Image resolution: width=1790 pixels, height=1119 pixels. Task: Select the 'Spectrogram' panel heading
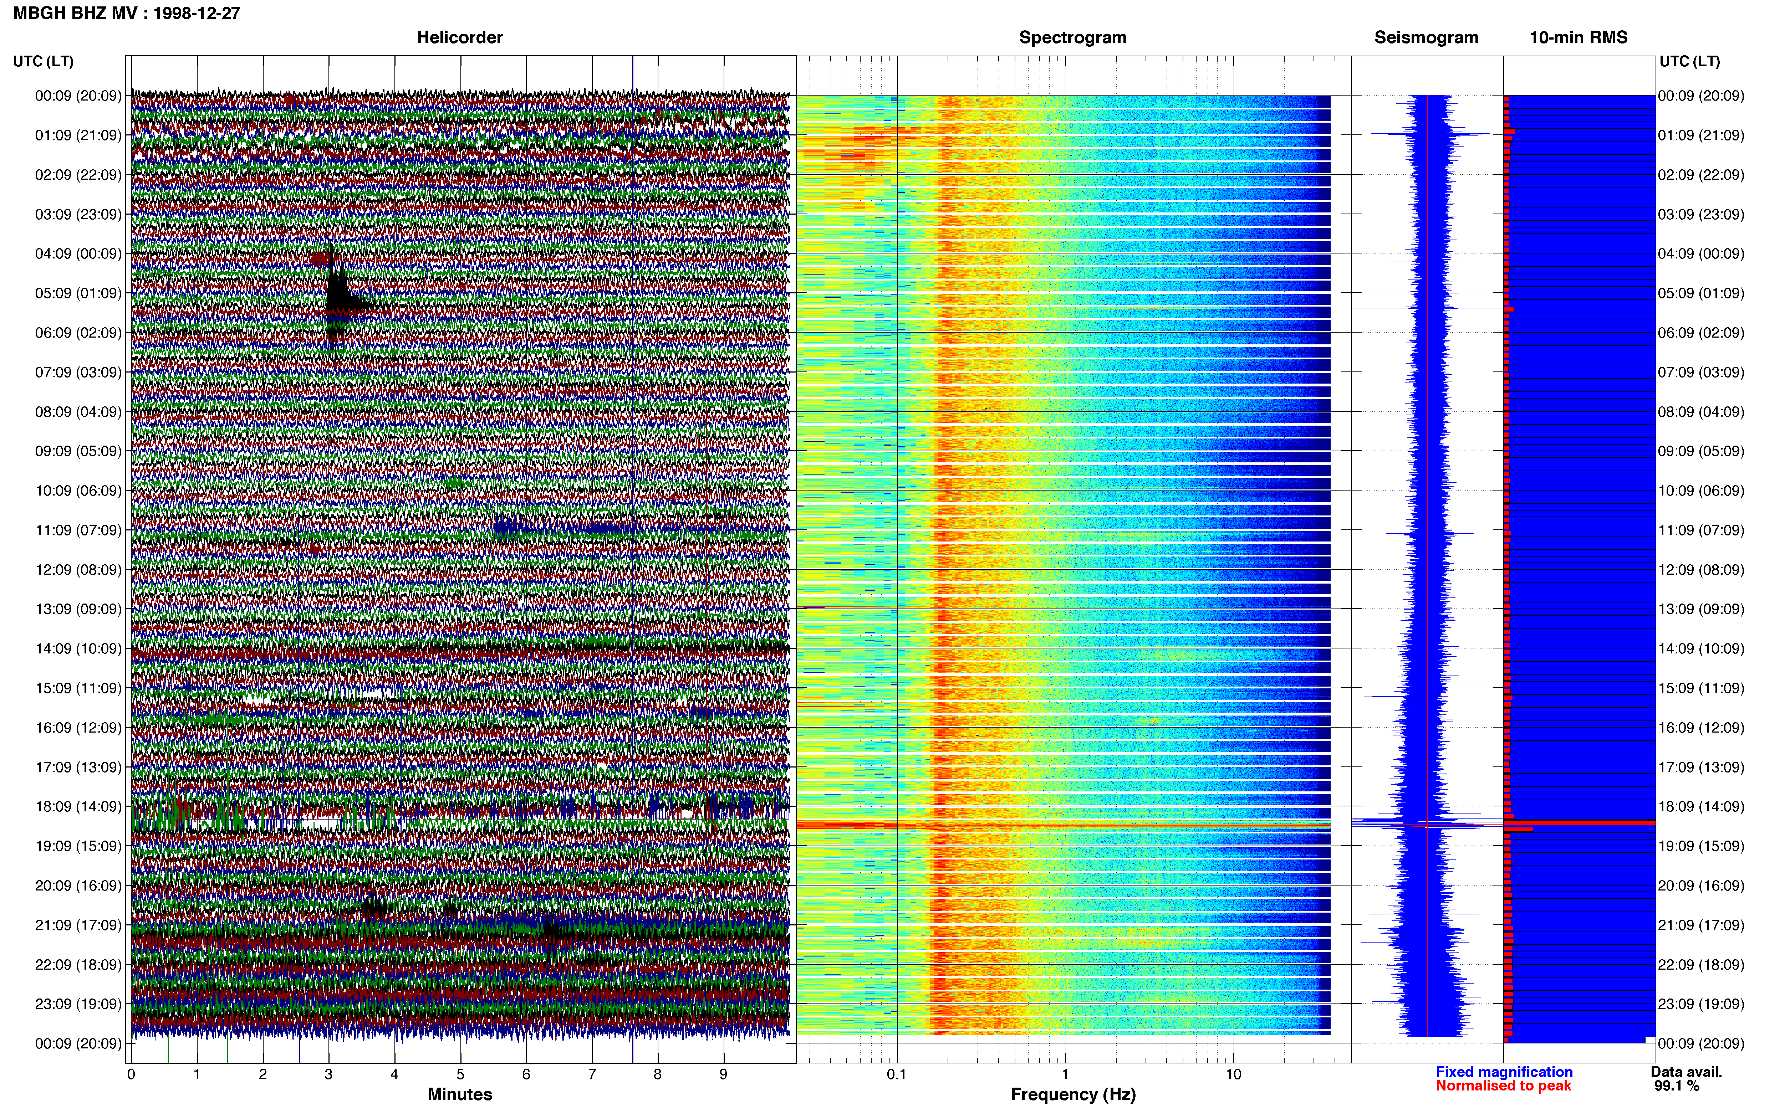1073,38
